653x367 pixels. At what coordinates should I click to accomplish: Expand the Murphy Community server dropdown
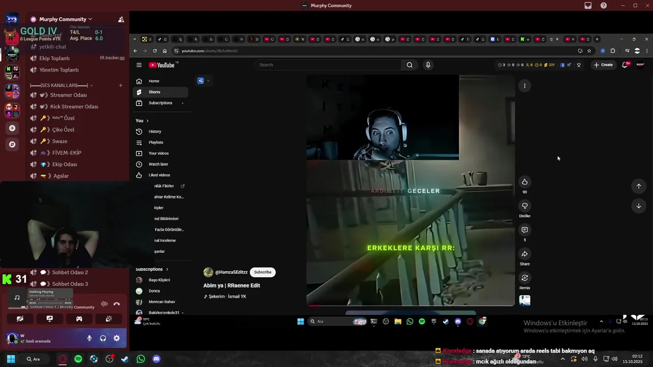(x=90, y=19)
